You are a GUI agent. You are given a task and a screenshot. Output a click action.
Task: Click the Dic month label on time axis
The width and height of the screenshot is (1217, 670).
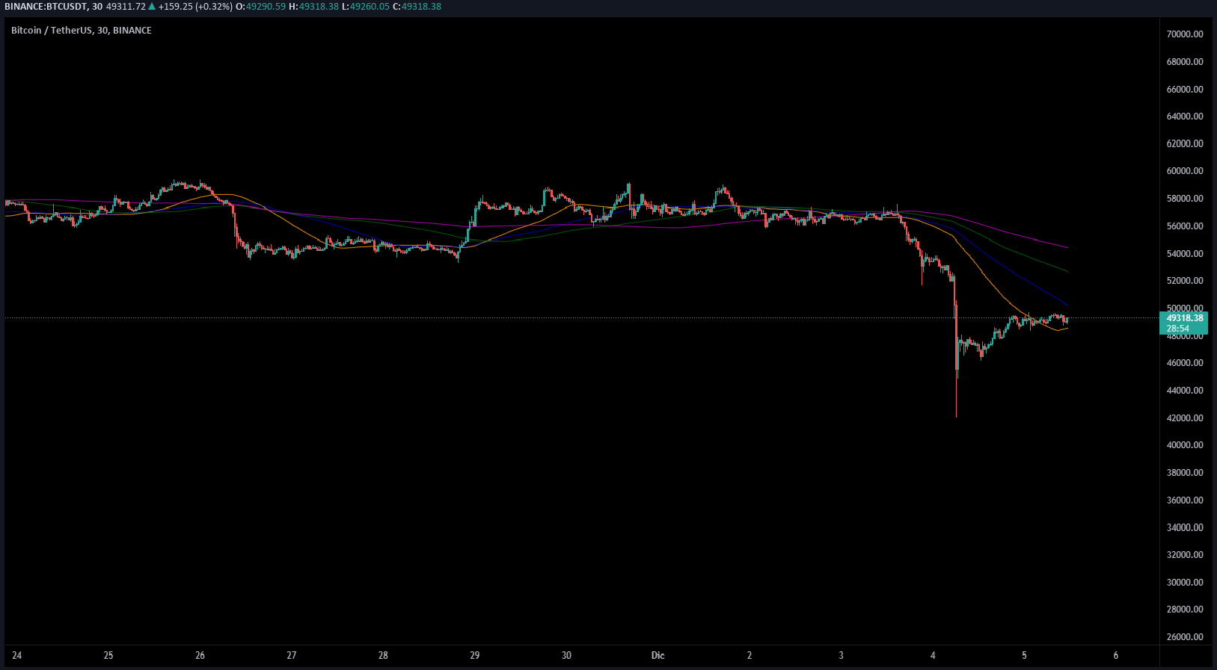point(657,656)
